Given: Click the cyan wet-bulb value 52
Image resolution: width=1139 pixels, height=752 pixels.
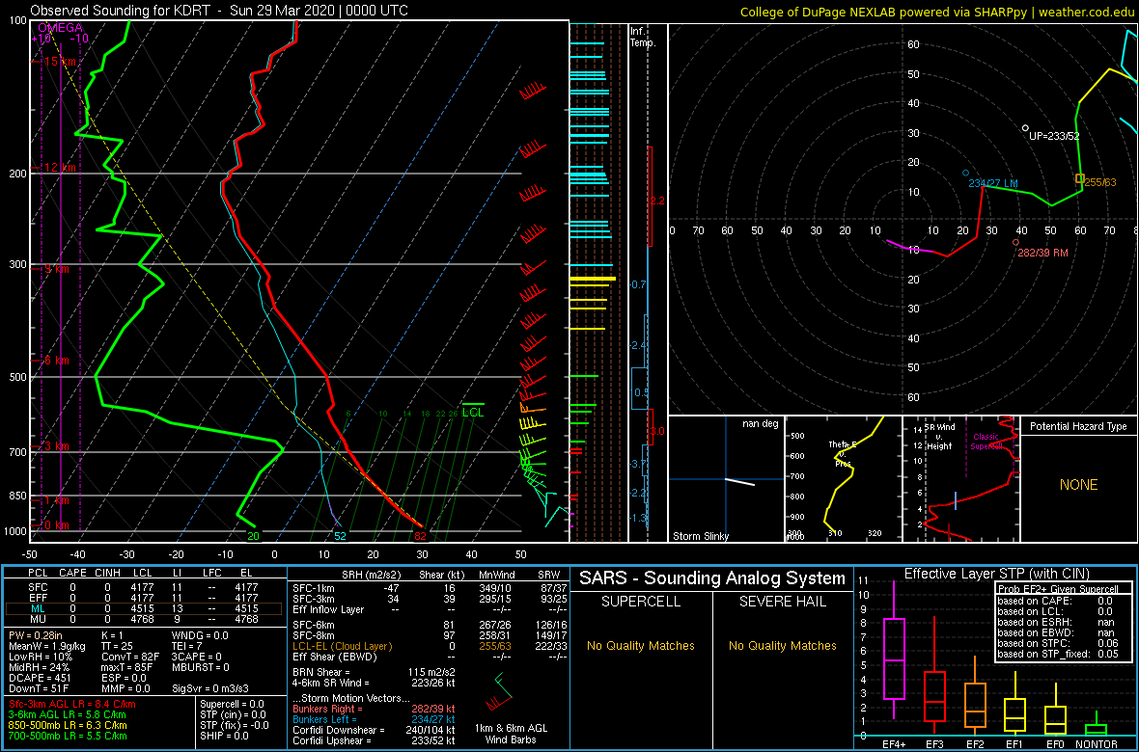Looking at the screenshot, I should click(340, 536).
